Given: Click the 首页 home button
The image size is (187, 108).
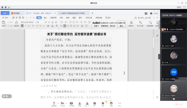Looking at the screenshot, I should (x=5, y=13).
